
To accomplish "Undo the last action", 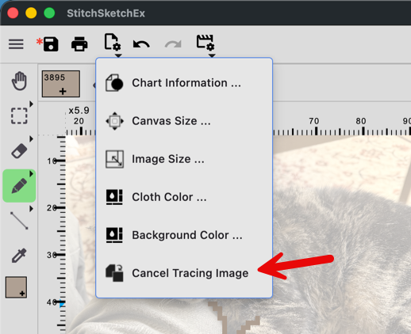I will pos(141,44).
